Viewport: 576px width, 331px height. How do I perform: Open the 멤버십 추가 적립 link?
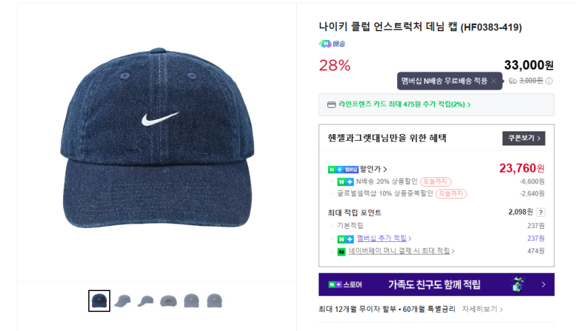click(384, 238)
